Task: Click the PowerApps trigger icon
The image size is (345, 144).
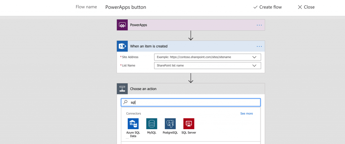Action: click(122, 25)
